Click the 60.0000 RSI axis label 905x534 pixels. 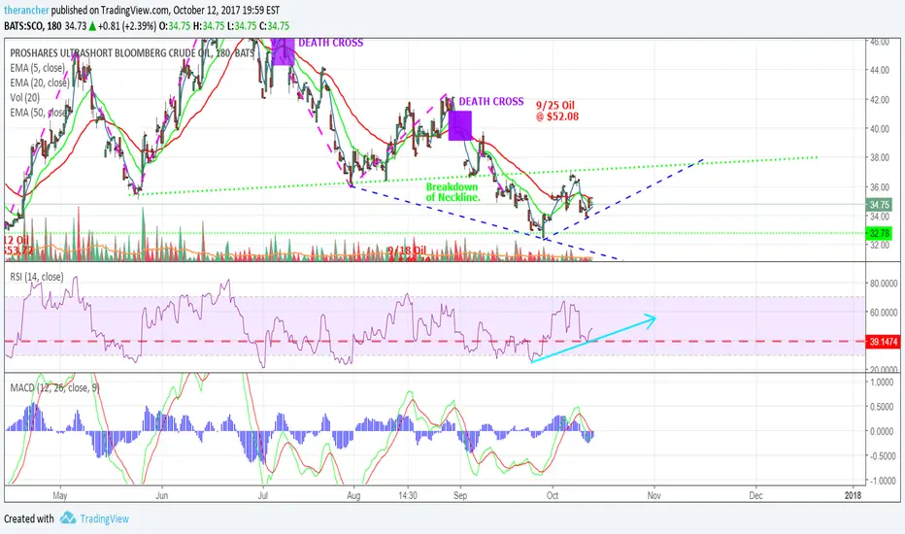click(x=884, y=313)
